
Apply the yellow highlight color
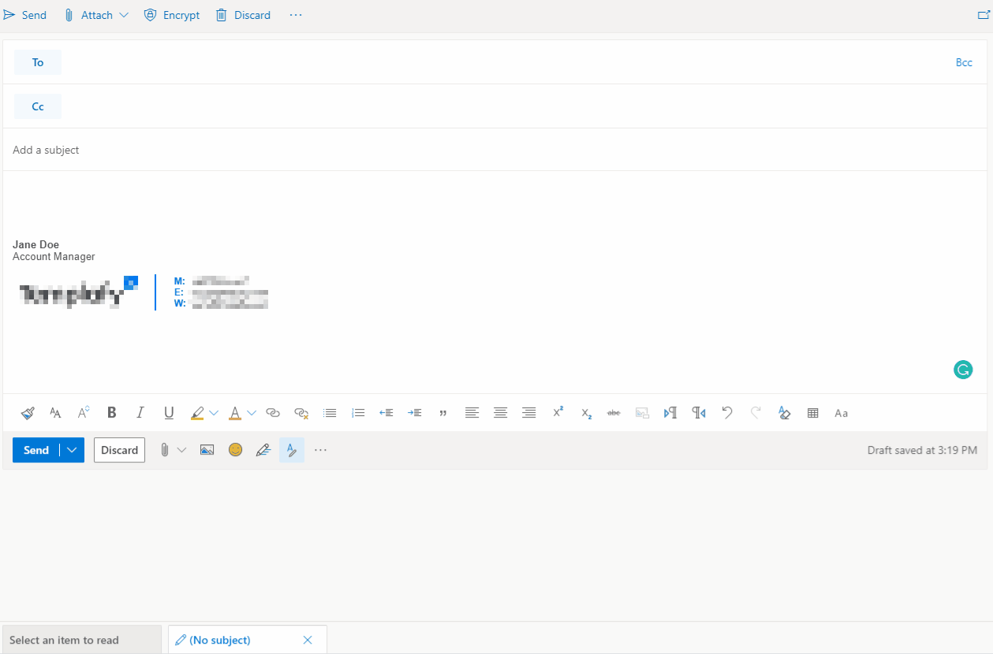click(x=197, y=413)
